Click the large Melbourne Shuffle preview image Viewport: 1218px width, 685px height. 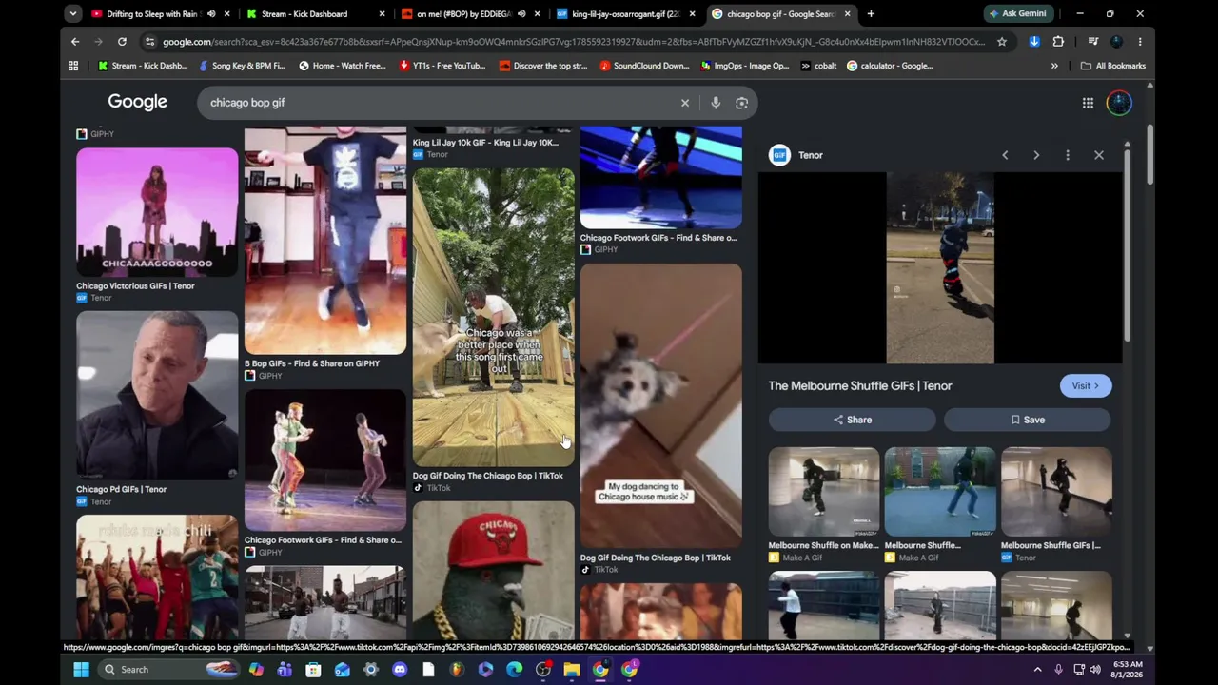coord(940,268)
